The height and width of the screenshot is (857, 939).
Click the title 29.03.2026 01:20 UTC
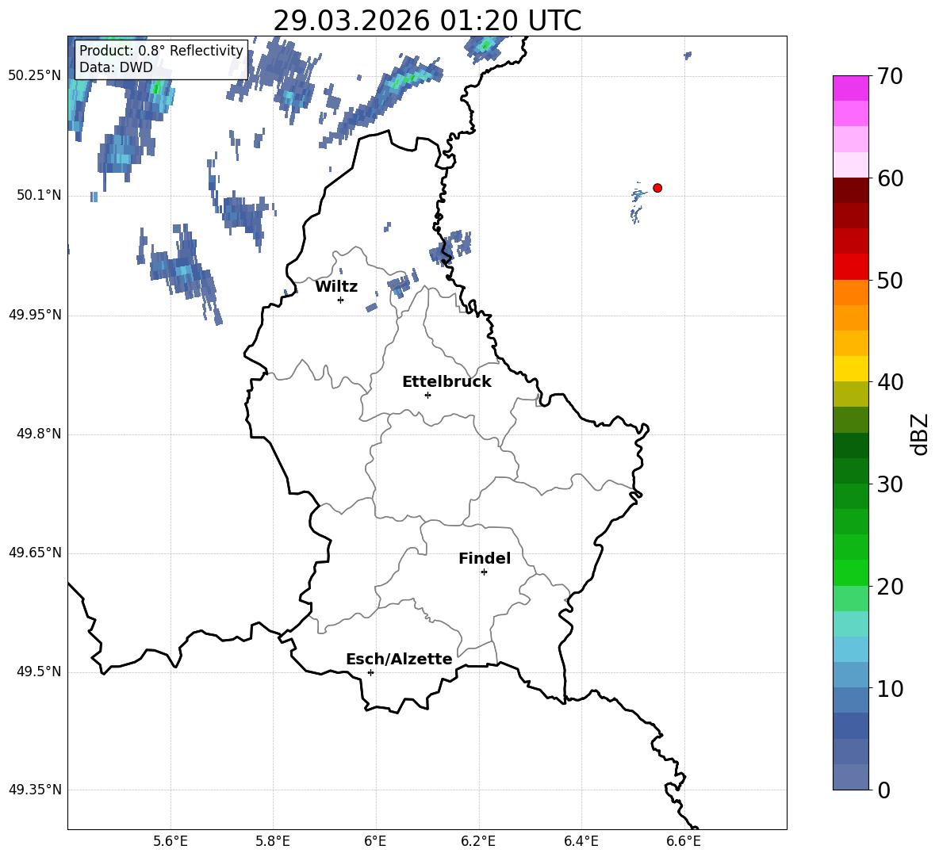pyautogui.click(x=427, y=21)
